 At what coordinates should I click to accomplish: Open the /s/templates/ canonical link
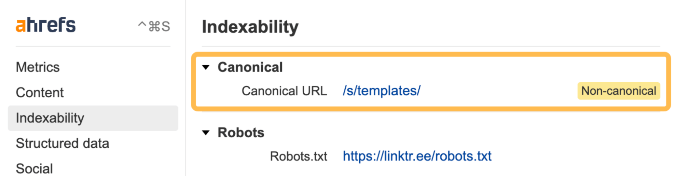click(x=381, y=91)
